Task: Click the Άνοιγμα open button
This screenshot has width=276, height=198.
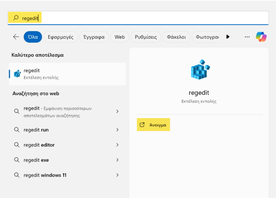Action: coord(153,125)
